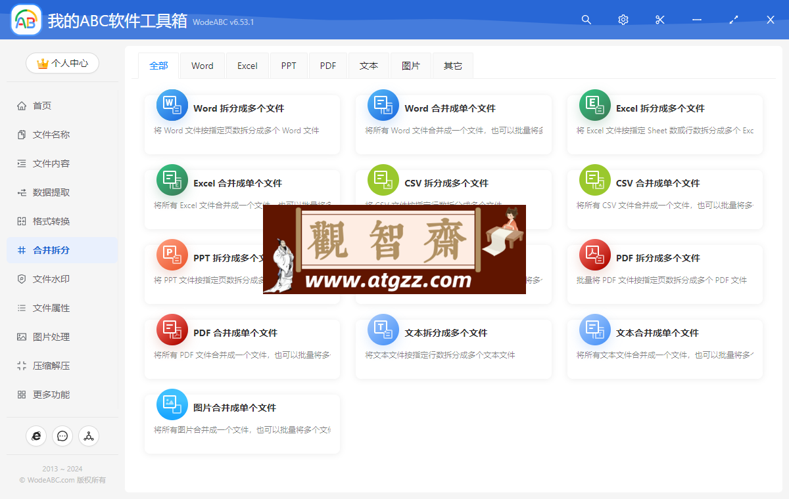789x499 pixels.
Task: Click the CSV 合并成单个文件 title text
Action: (x=658, y=183)
